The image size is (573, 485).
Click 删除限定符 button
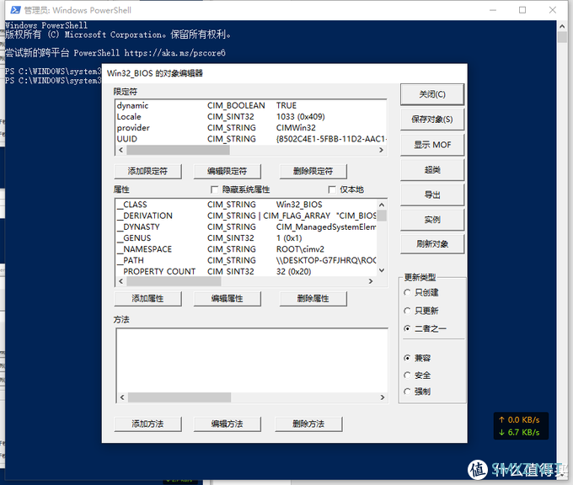click(x=313, y=171)
